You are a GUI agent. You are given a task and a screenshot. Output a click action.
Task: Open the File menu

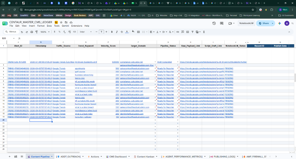[11, 26]
